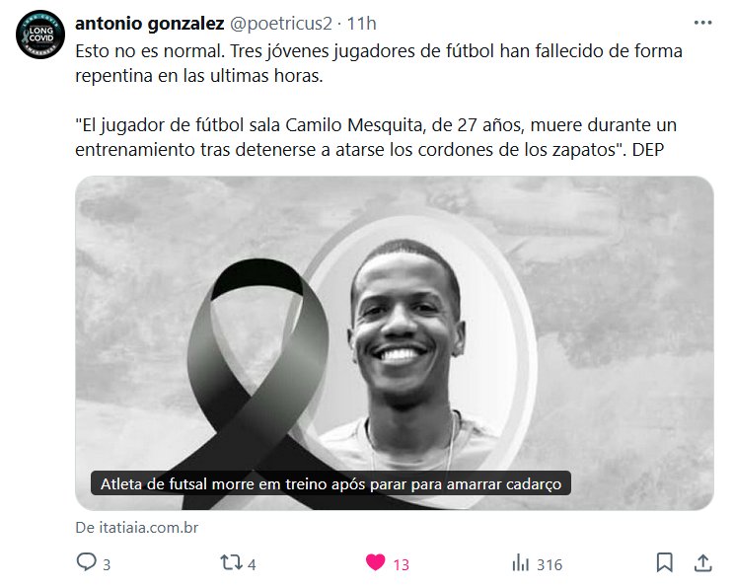Open the three-dot more options menu
Viewport: 734px width, 588px height.
point(702,23)
